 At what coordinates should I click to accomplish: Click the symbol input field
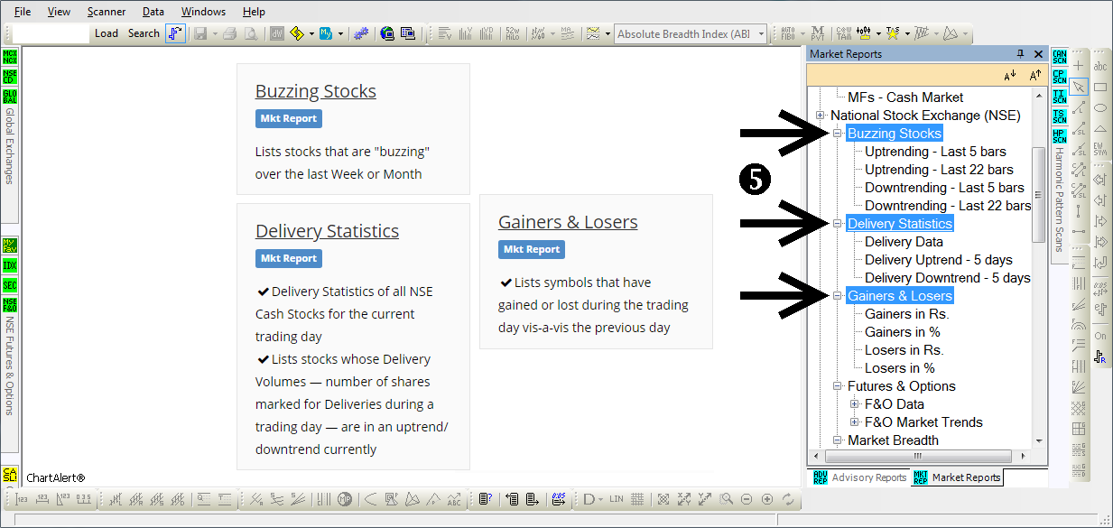51,33
